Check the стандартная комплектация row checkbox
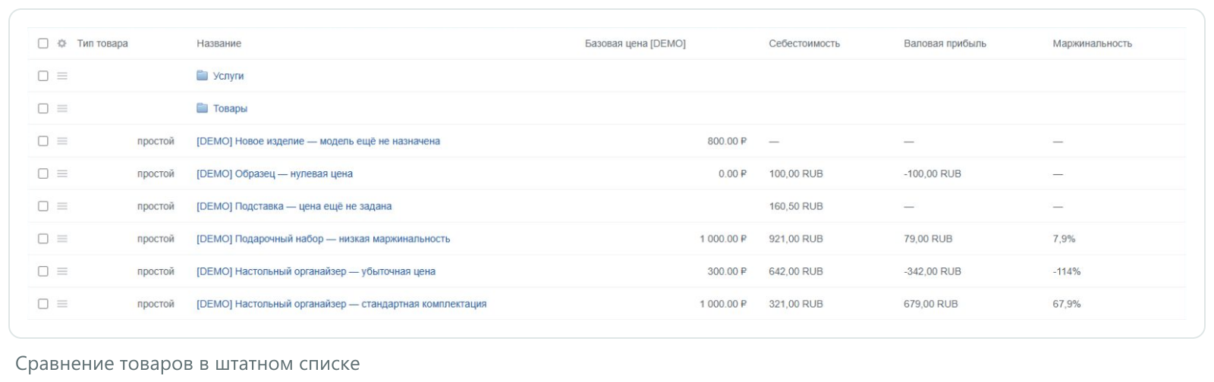 (43, 304)
